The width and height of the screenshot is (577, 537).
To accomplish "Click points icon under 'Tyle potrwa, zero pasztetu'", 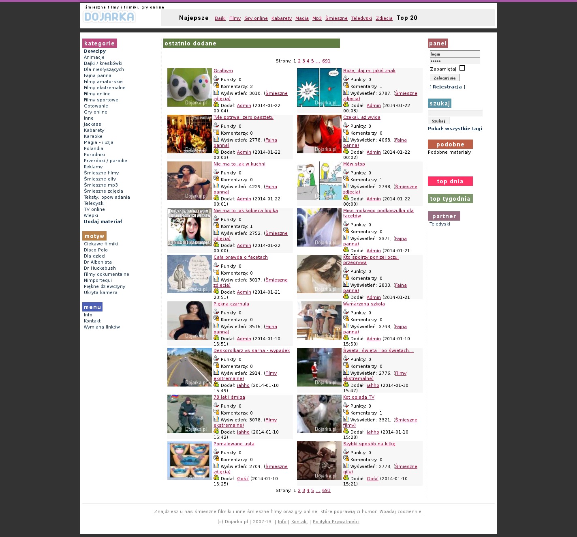I will click(216, 125).
